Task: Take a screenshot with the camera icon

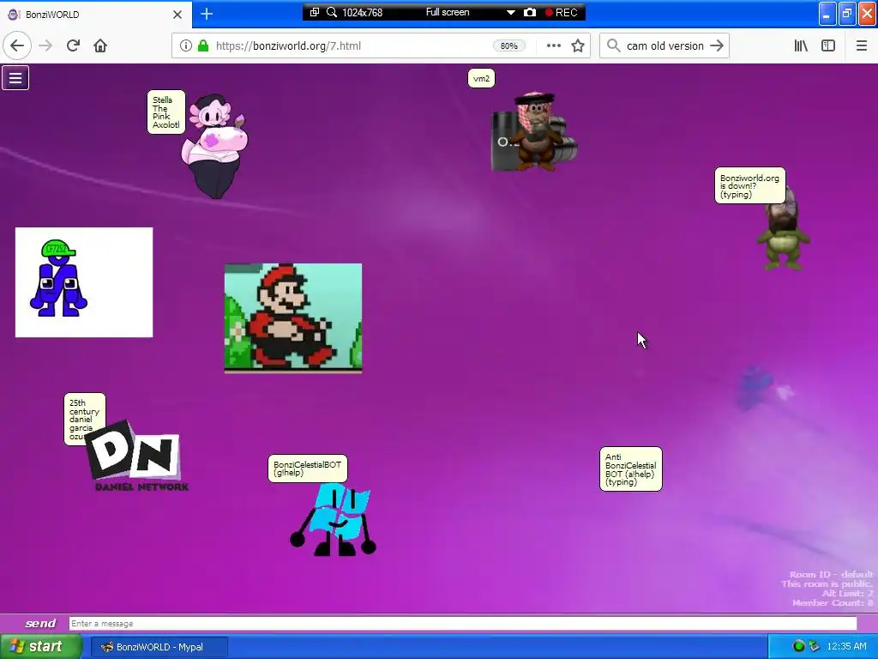Action: coord(530,12)
